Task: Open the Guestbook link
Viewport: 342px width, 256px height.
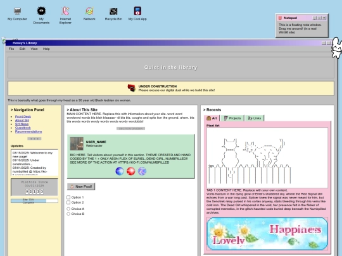Action: coord(23,128)
